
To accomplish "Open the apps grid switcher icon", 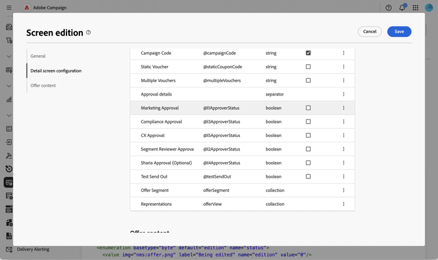I will (415, 8).
